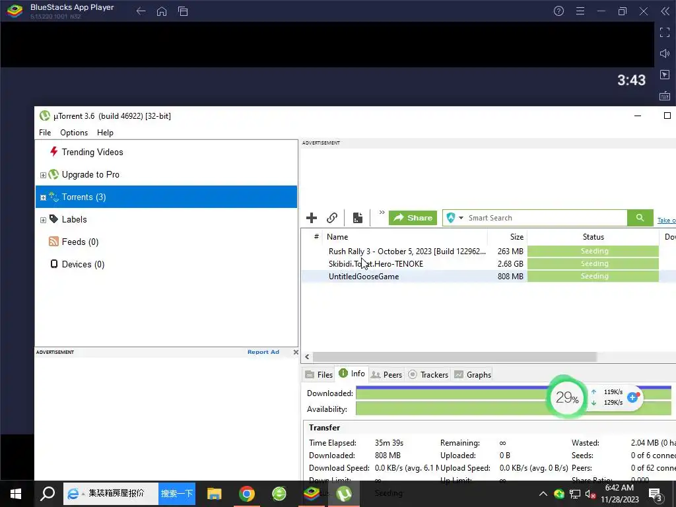This screenshot has width=676, height=507.
Task: Click the BlueStacks keyboard controls icon
Action: click(665, 96)
